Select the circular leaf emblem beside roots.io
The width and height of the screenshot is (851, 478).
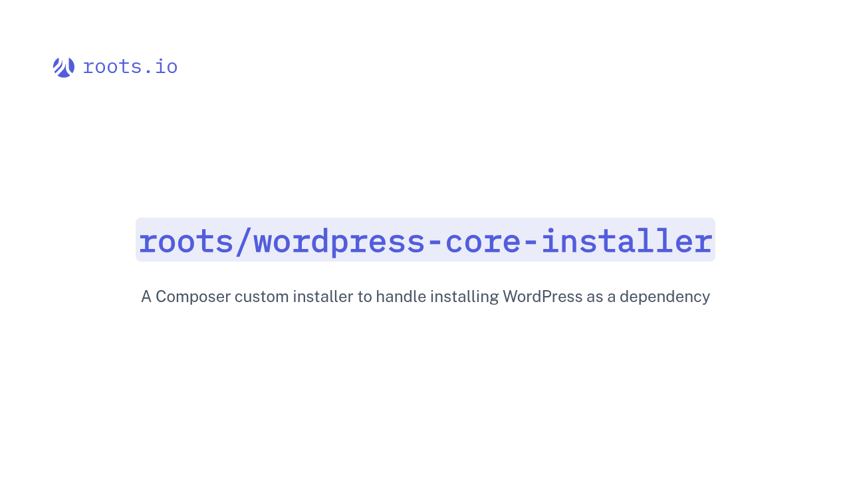63,67
